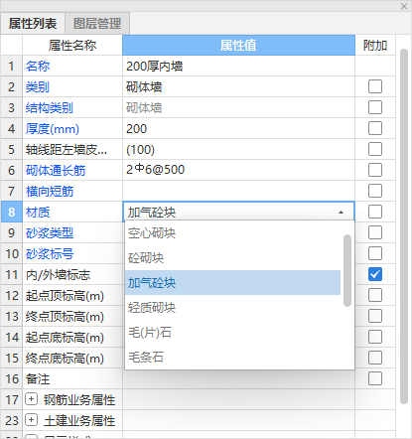Image resolution: width=412 pixels, height=439 pixels.
Task: Choose 轻质砌块 from the material list
Action: click(232, 308)
